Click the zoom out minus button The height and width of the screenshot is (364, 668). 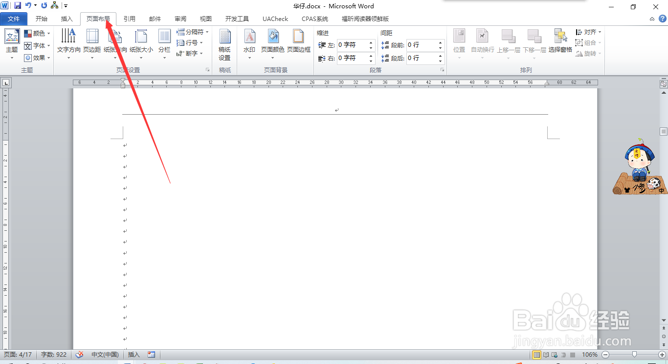[605, 355]
